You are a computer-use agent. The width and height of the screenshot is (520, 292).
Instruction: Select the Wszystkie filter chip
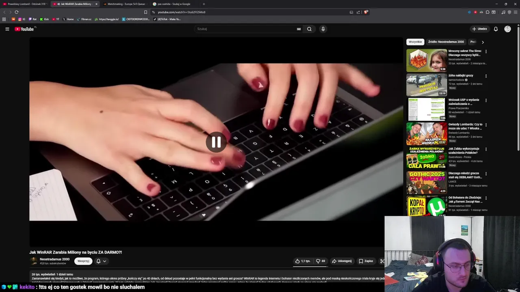tap(415, 42)
